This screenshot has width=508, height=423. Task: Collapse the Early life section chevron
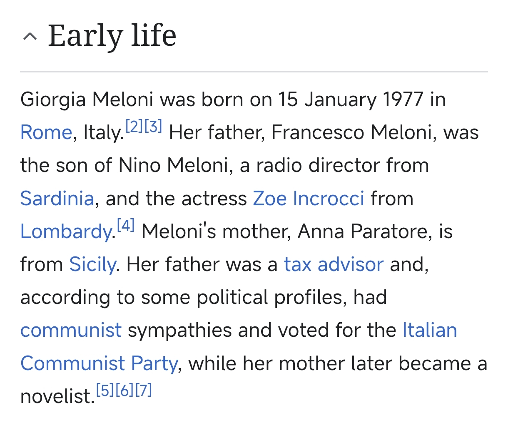(x=30, y=37)
